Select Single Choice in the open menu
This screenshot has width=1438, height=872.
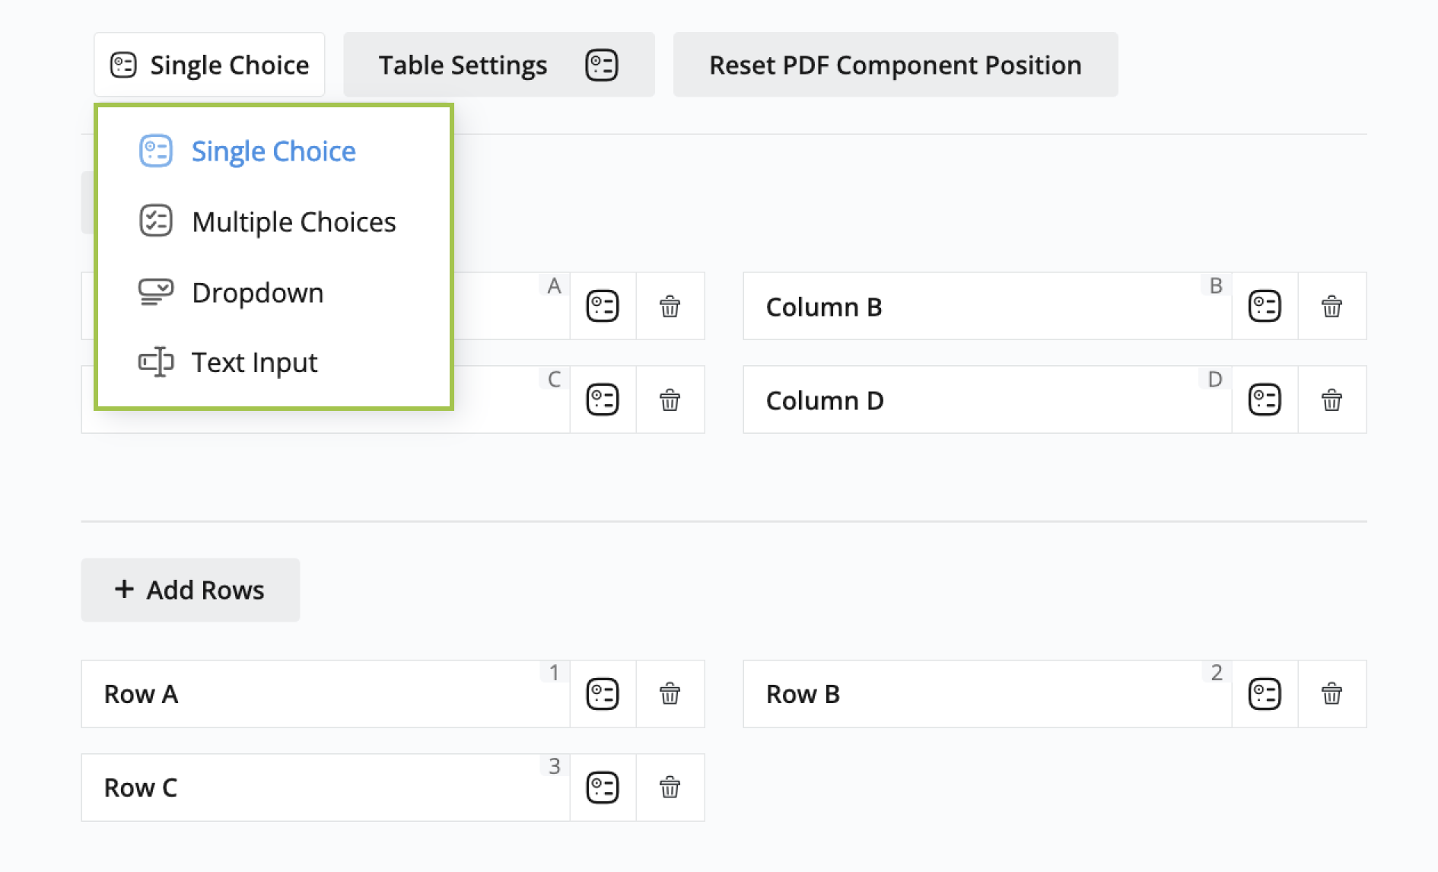click(x=274, y=151)
